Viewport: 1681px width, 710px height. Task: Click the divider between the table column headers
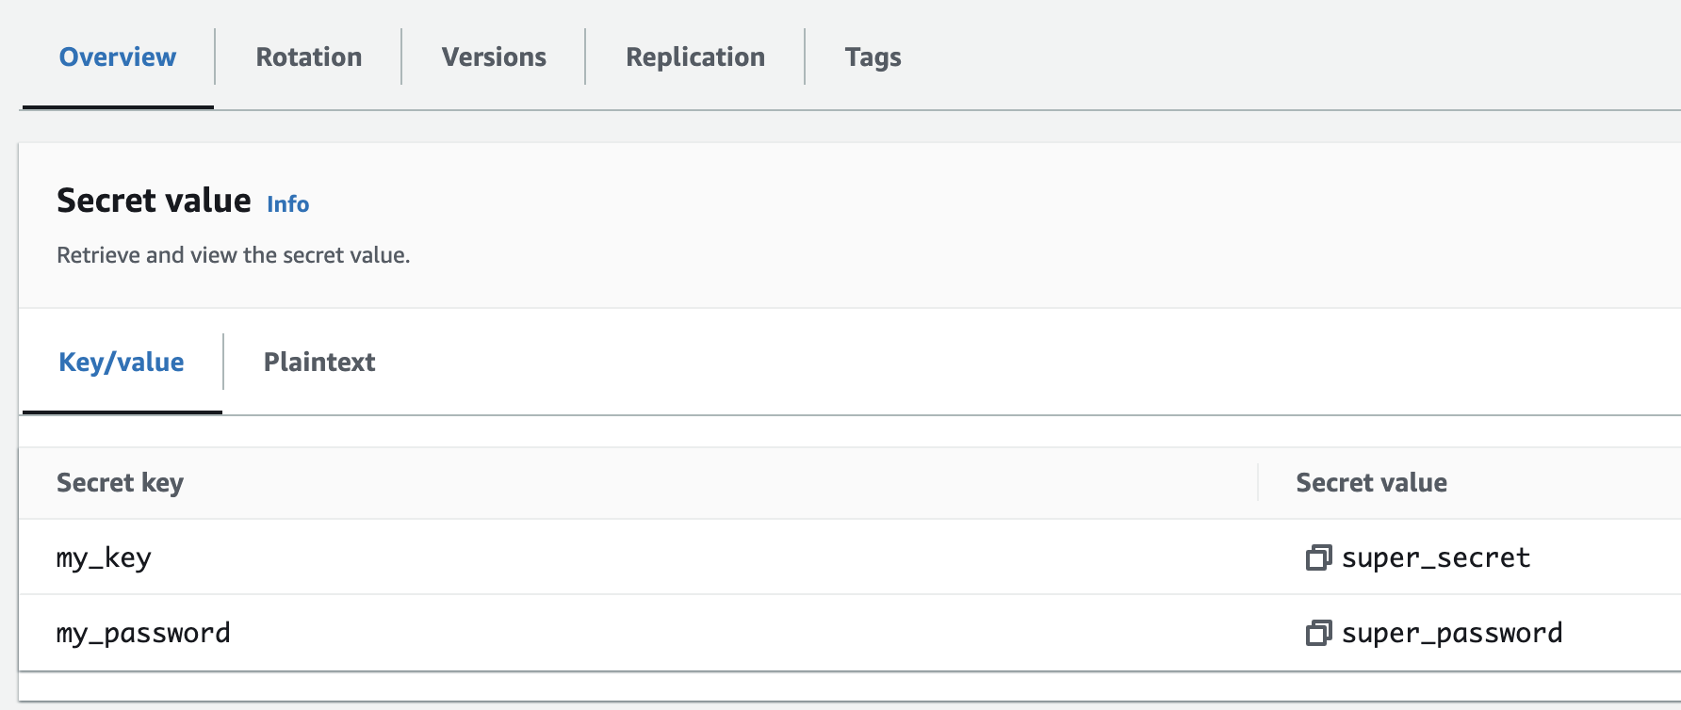(x=1258, y=482)
